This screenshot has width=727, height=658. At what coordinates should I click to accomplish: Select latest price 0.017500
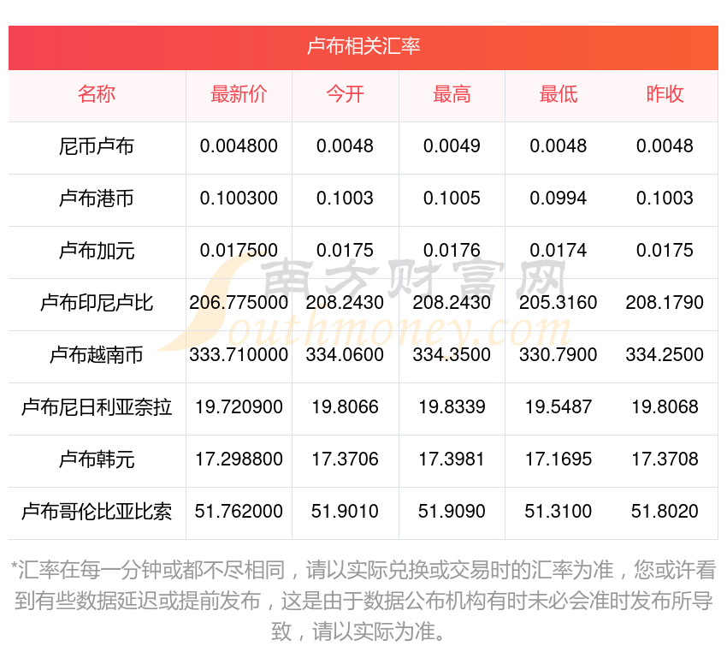(239, 251)
